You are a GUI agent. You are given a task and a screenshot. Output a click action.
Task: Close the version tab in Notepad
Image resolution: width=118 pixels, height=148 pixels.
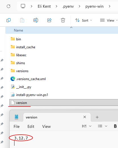pyautogui.click(x=85, y=117)
